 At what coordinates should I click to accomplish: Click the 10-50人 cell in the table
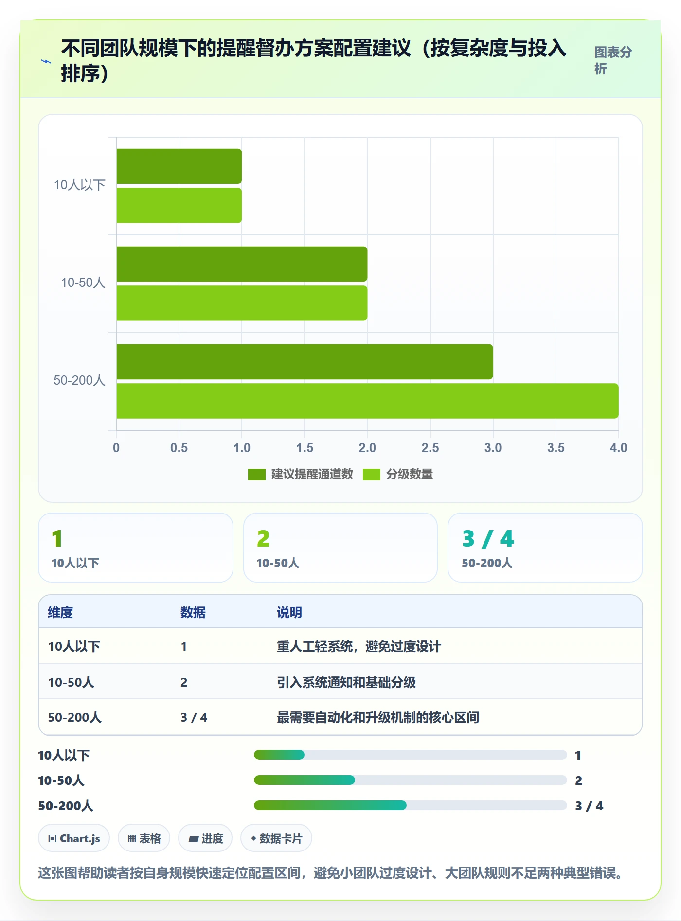tap(71, 682)
